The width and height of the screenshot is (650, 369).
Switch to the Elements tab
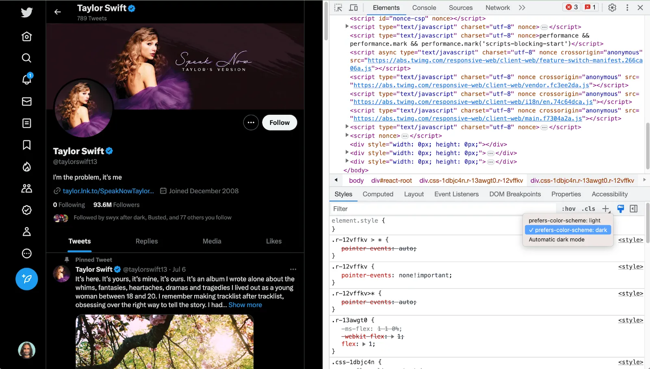[386, 8]
